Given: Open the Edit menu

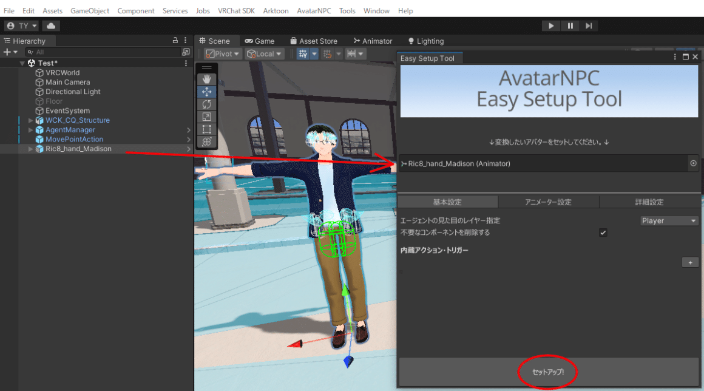Looking at the screenshot, I should coord(29,11).
